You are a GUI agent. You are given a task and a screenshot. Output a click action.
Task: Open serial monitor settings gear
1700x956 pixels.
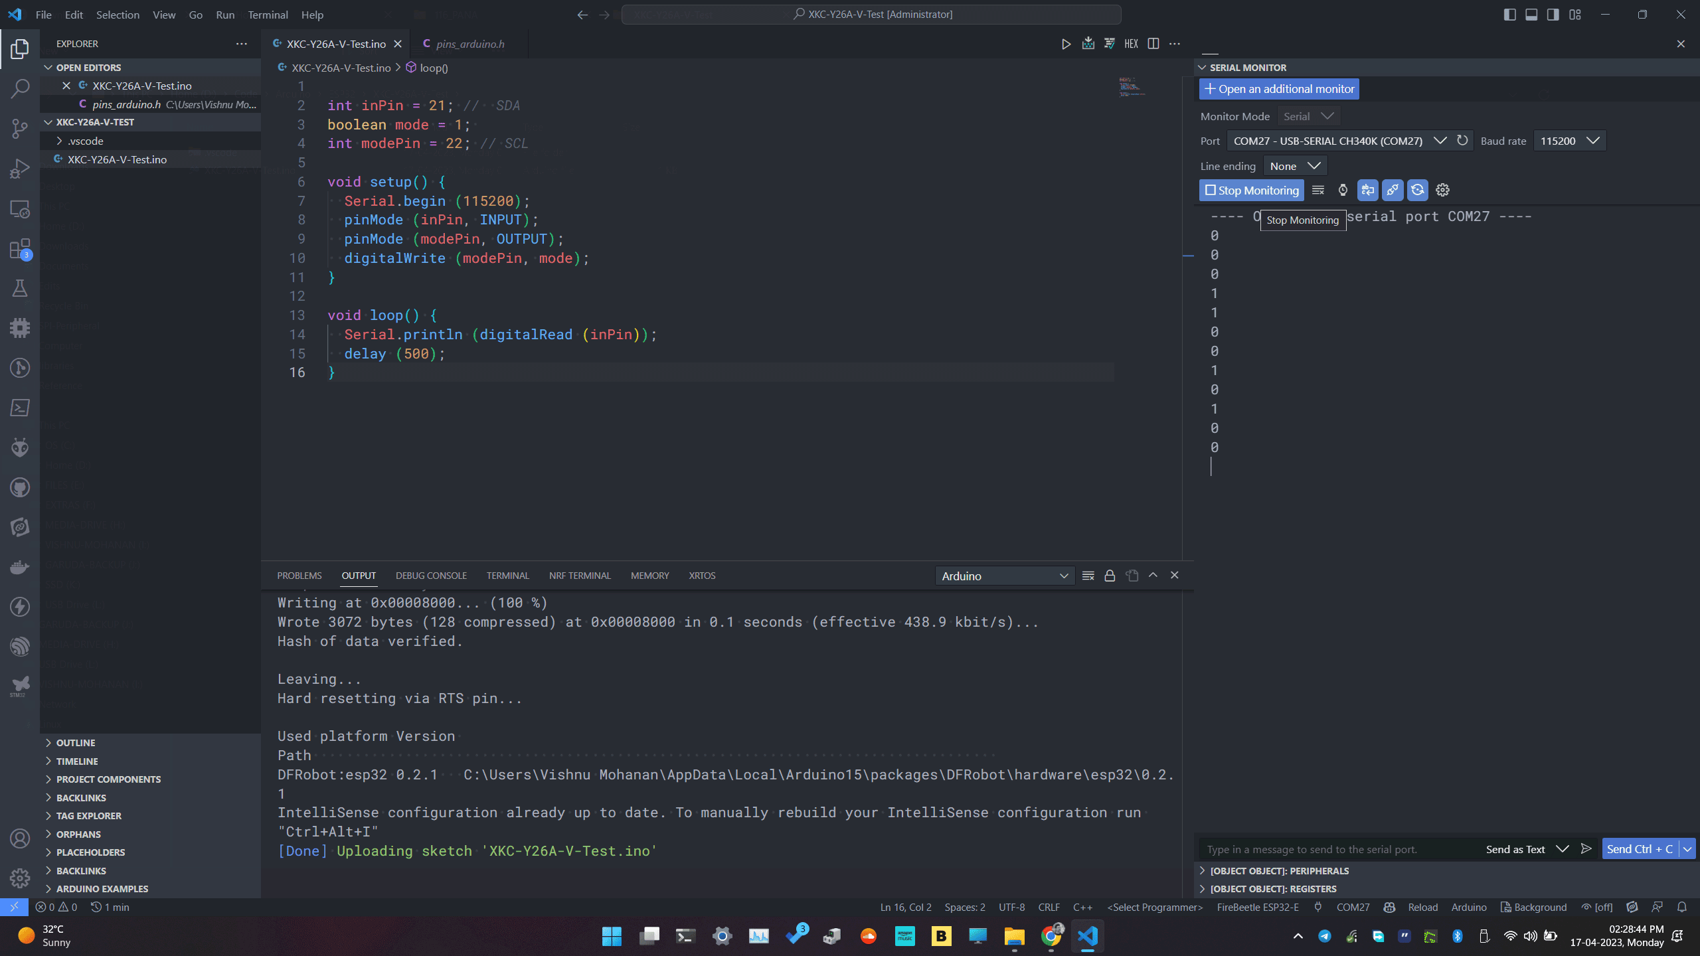pos(1442,191)
